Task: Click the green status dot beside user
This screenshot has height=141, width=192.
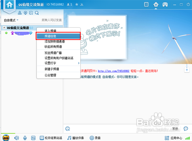Action: click(6, 33)
